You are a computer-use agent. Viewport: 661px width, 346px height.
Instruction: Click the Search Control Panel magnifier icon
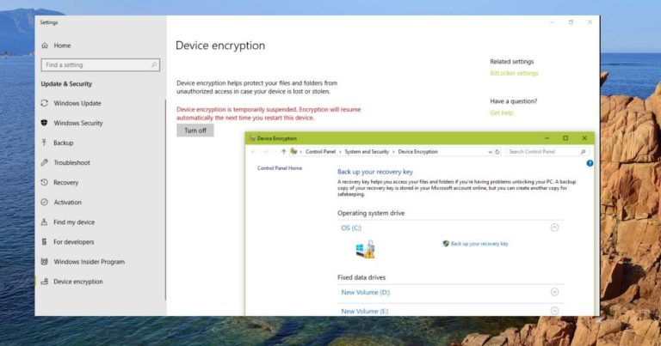pos(584,151)
